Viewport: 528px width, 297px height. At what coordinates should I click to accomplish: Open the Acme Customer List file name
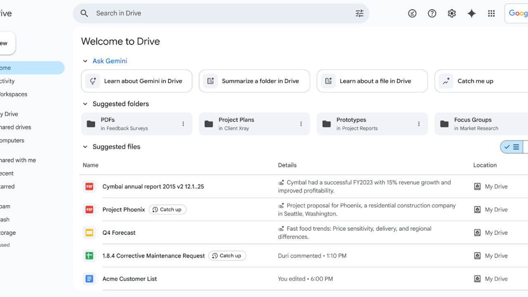[x=130, y=279]
